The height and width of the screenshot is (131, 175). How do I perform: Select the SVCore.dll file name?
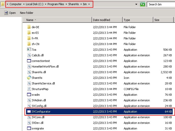[38, 117]
